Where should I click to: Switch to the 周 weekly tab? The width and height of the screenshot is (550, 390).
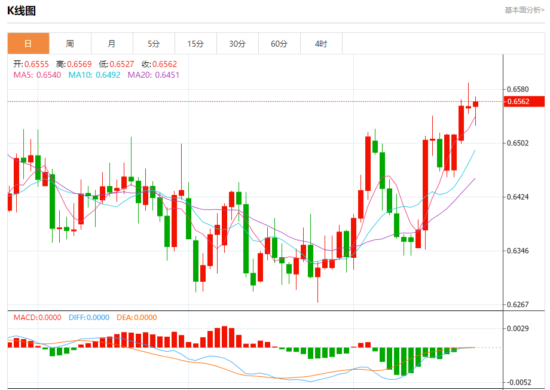(x=70, y=44)
